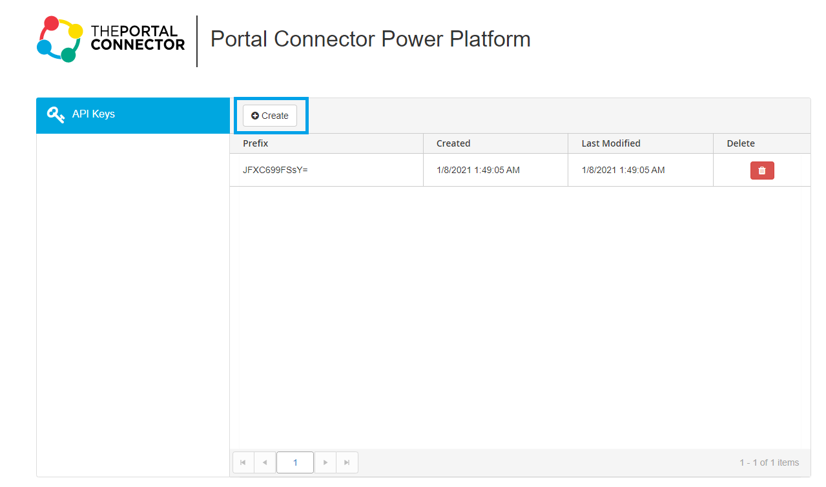Go to the last page of results

coord(347,462)
